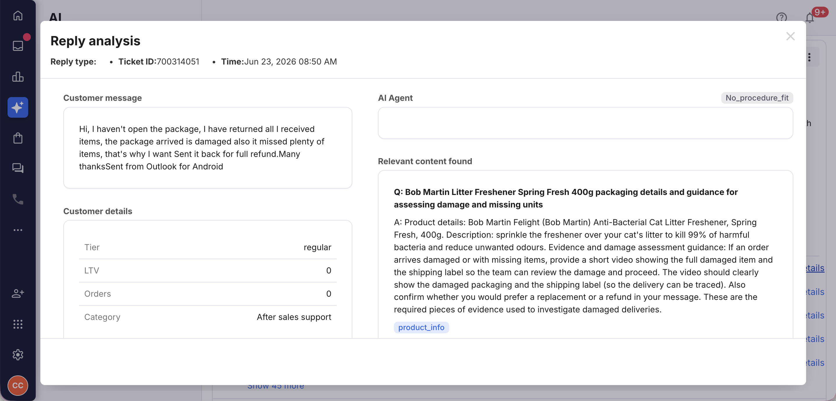
Task: Click the AI Agent heading
Action: [395, 98]
